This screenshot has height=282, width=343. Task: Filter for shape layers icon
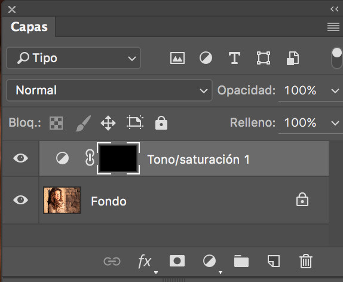264,58
